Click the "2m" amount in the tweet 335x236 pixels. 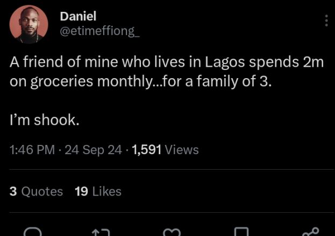[313, 62]
